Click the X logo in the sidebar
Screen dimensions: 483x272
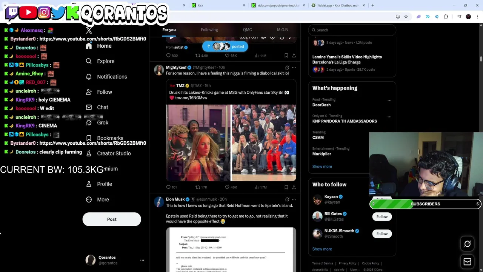tap(89, 31)
